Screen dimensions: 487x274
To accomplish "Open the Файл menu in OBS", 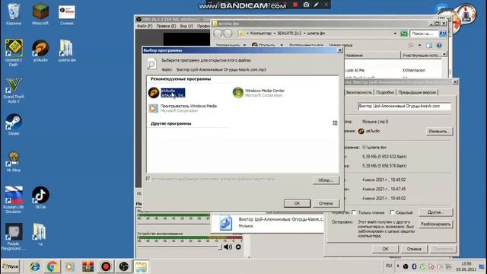I will pos(145,27).
